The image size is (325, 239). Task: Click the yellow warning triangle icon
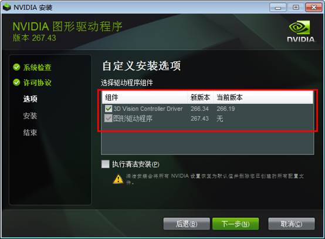tap(118, 179)
